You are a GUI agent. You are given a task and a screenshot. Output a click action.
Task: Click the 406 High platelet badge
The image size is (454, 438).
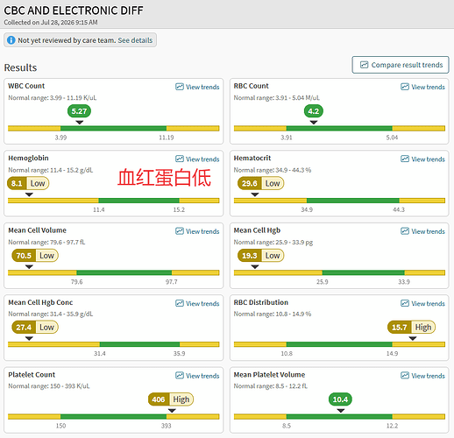click(171, 399)
